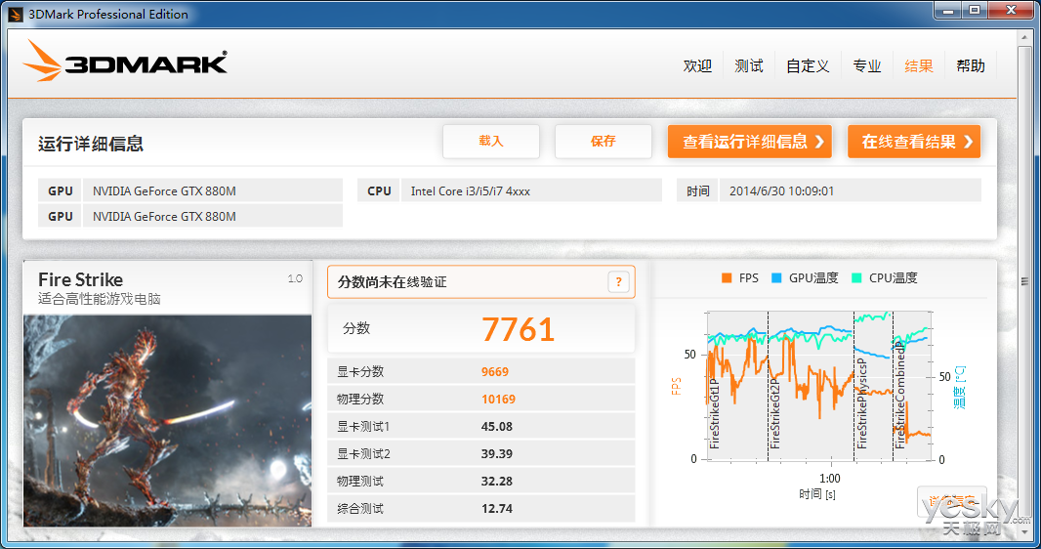This screenshot has height=549, width=1041.
Task: Open the 帮助 tab
Action: point(971,65)
